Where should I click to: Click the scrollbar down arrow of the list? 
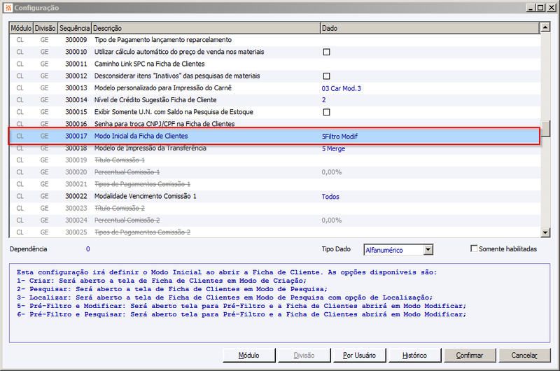pos(545,232)
